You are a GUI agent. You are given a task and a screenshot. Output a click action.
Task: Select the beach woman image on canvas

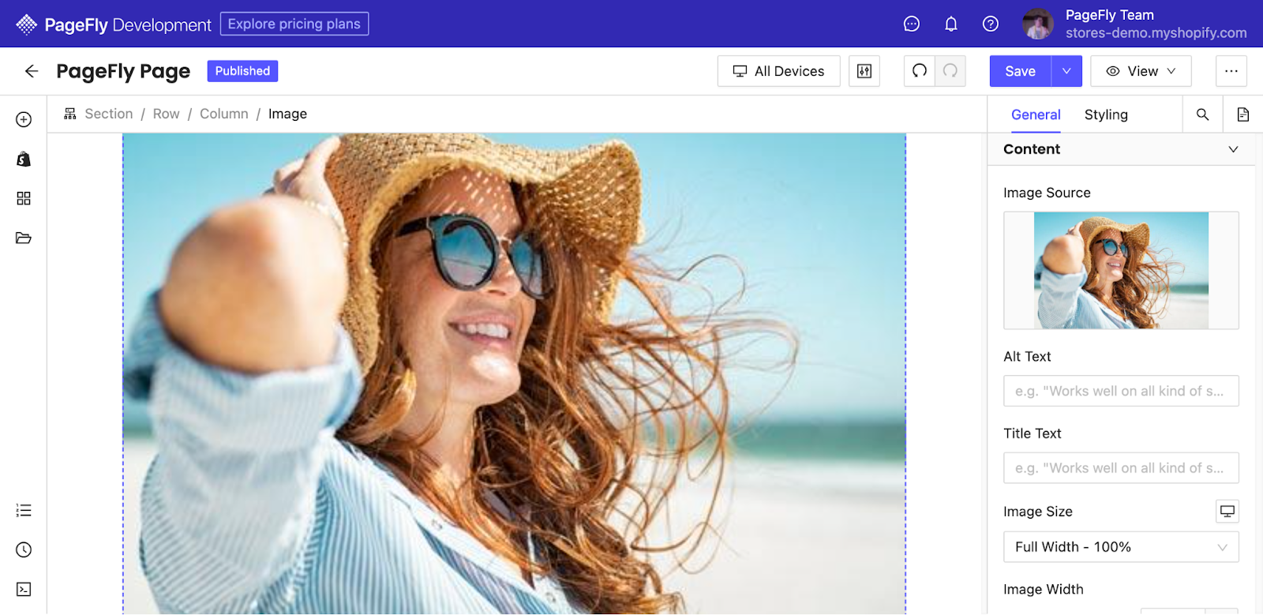[514, 373]
